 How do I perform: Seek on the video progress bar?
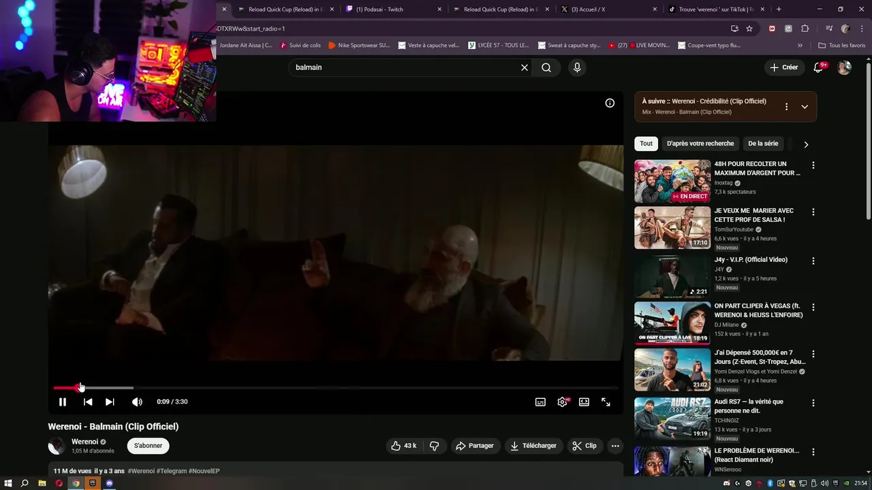point(336,388)
